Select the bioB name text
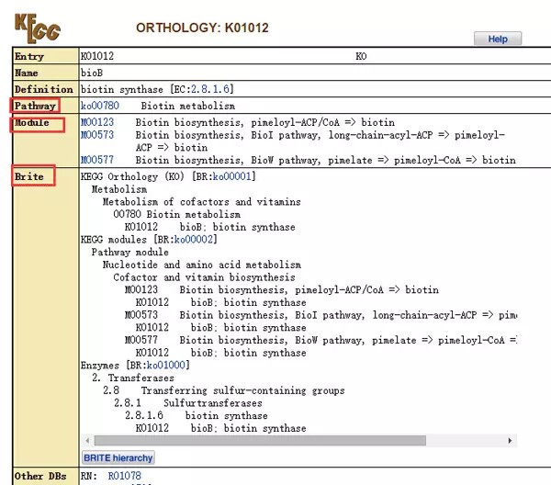 [92, 73]
